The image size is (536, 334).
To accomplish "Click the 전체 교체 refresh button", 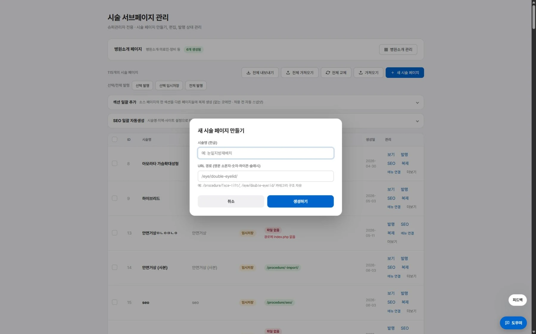I will click(x=336, y=73).
